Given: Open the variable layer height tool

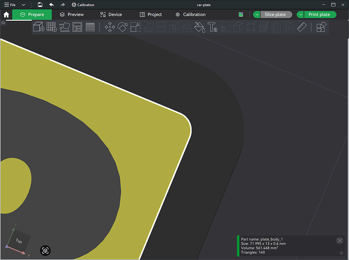Looking at the screenshot, I should click(x=90, y=27).
